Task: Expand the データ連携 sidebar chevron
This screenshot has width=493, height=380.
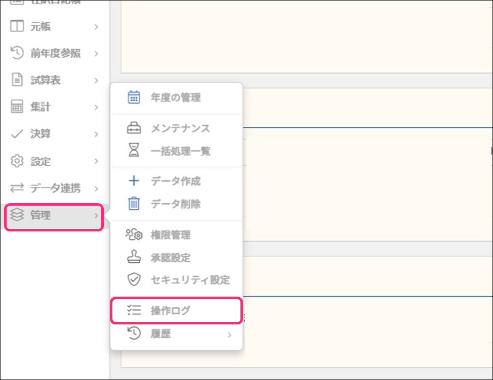Action: (96, 188)
